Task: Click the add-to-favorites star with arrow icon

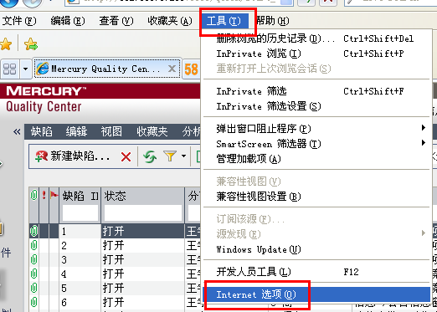Action: (31, 44)
